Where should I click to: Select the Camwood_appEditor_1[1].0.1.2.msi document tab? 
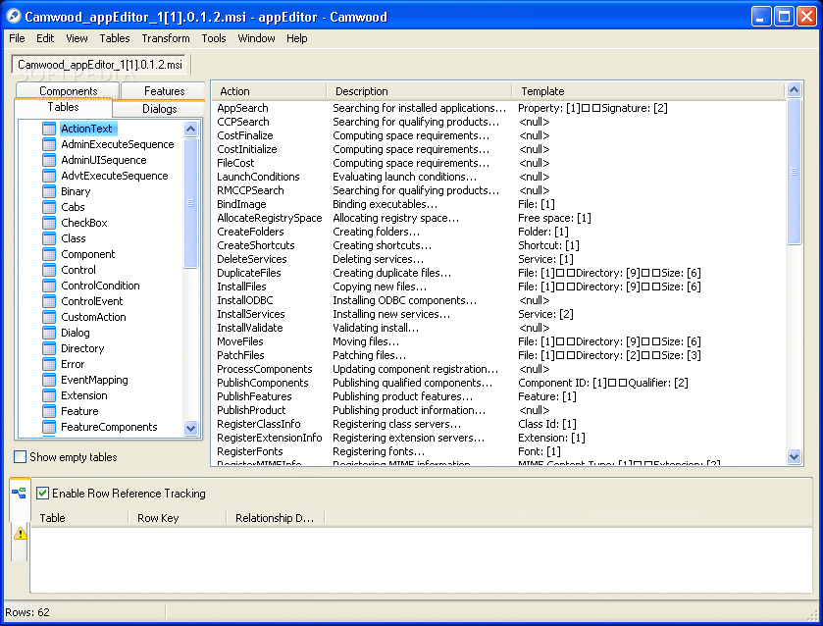pyautogui.click(x=100, y=65)
